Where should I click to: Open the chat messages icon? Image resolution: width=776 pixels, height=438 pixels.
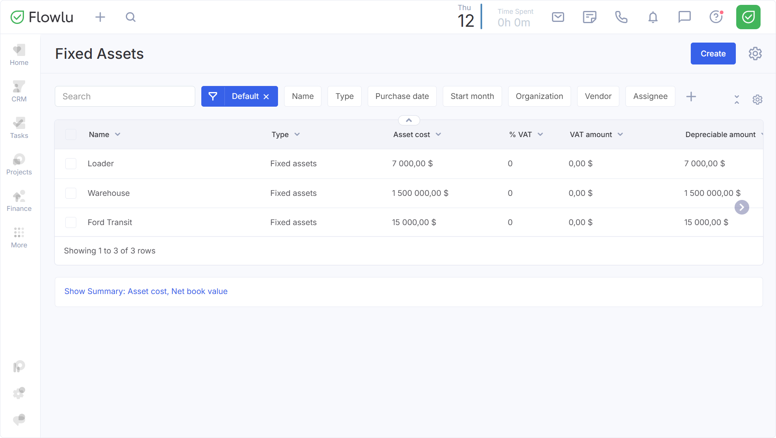(x=684, y=17)
